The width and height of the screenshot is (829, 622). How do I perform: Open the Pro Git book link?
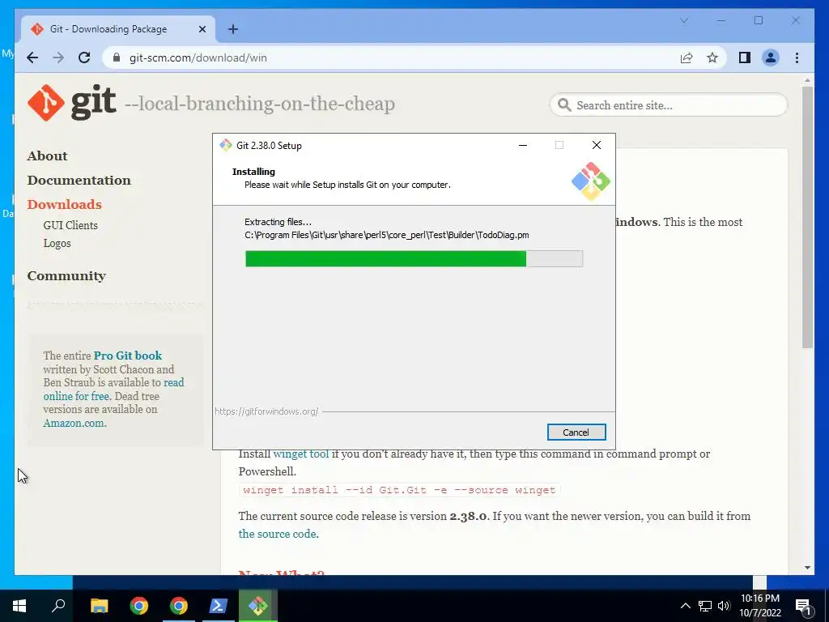point(127,356)
